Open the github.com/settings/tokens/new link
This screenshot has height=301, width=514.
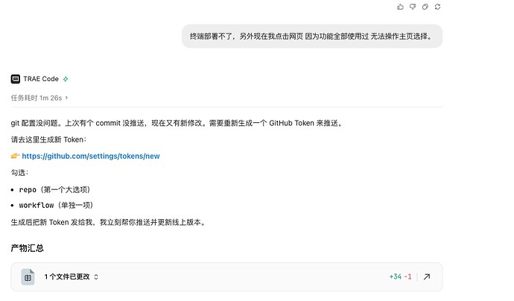tap(91, 156)
